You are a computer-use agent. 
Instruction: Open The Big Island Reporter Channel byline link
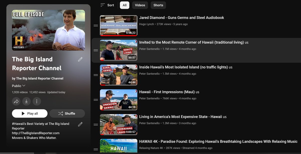click(40, 79)
